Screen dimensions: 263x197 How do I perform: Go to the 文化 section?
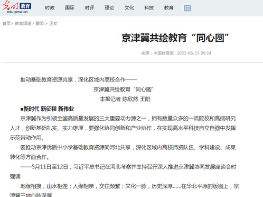point(129,8)
